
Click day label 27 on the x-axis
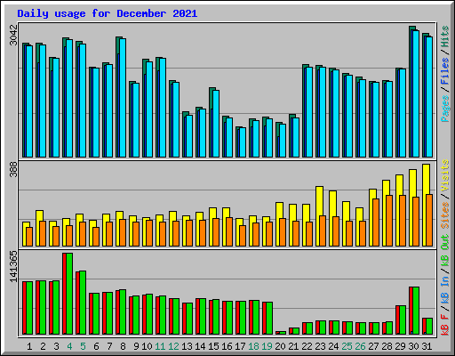[x=373, y=346]
